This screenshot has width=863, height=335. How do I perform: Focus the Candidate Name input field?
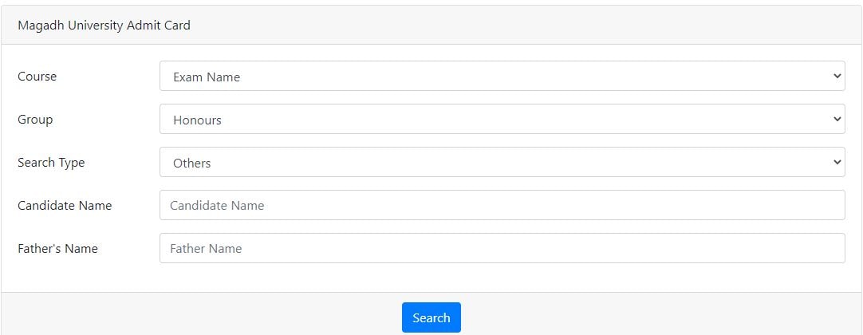click(x=502, y=205)
